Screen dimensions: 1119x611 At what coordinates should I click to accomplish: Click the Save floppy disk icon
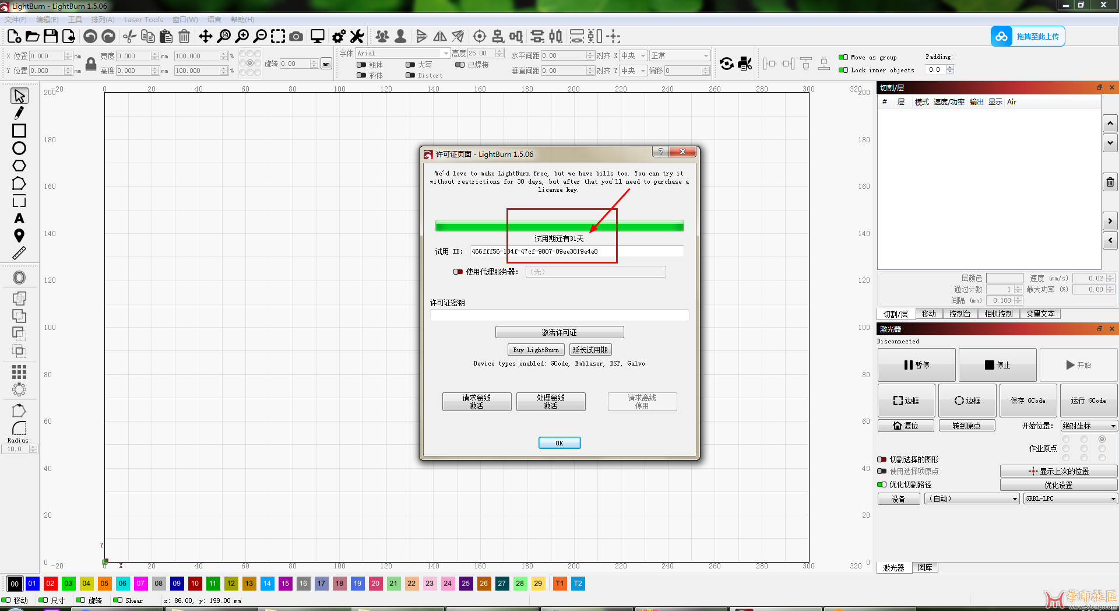51,36
